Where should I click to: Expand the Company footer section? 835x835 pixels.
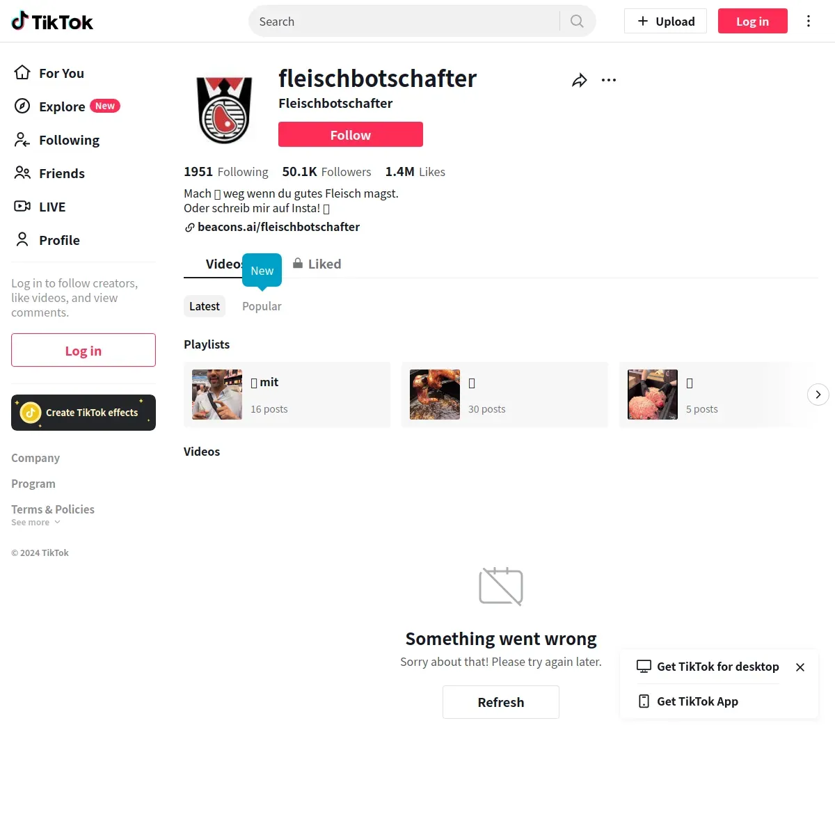click(x=35, y=458)
